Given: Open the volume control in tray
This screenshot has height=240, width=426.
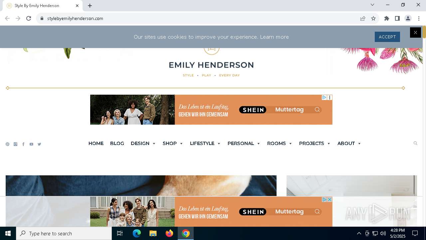Looking at the screenshot, I should pos(383,233).
